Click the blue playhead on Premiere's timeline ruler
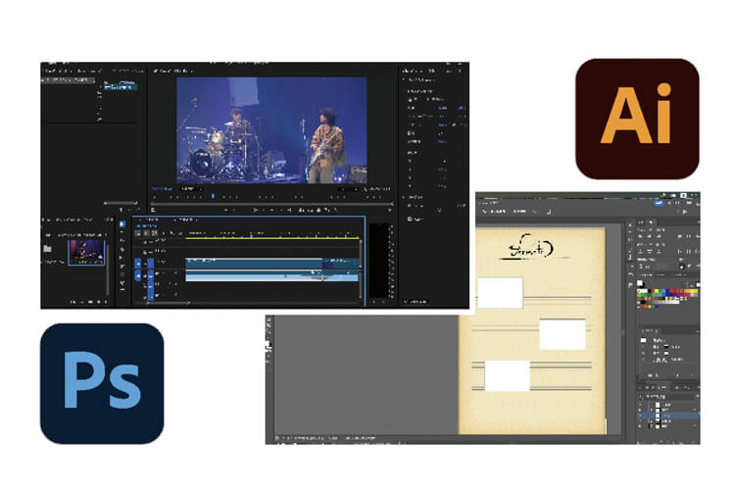735x490 pixels. pos(251,234)
